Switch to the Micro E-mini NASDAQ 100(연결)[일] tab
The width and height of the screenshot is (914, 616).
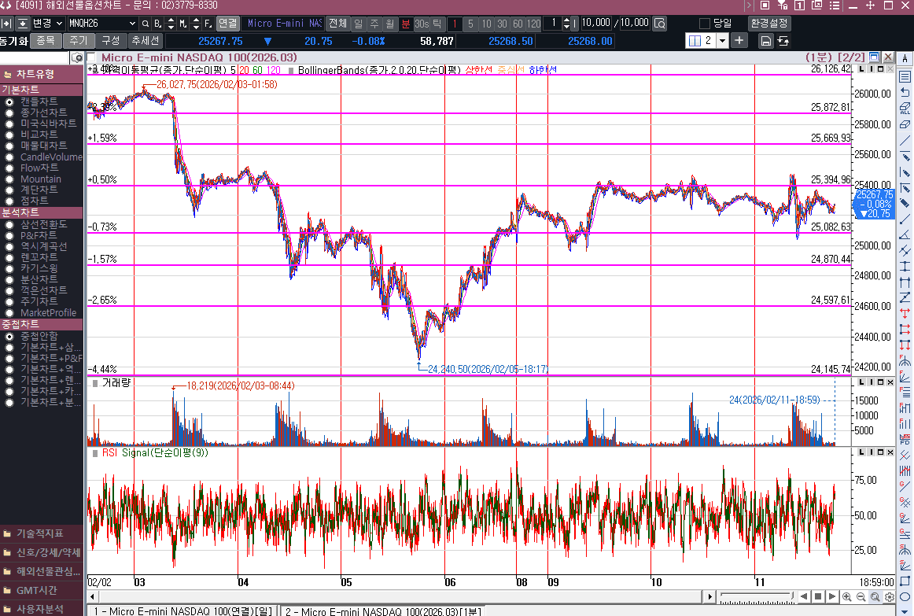[182, 611]
